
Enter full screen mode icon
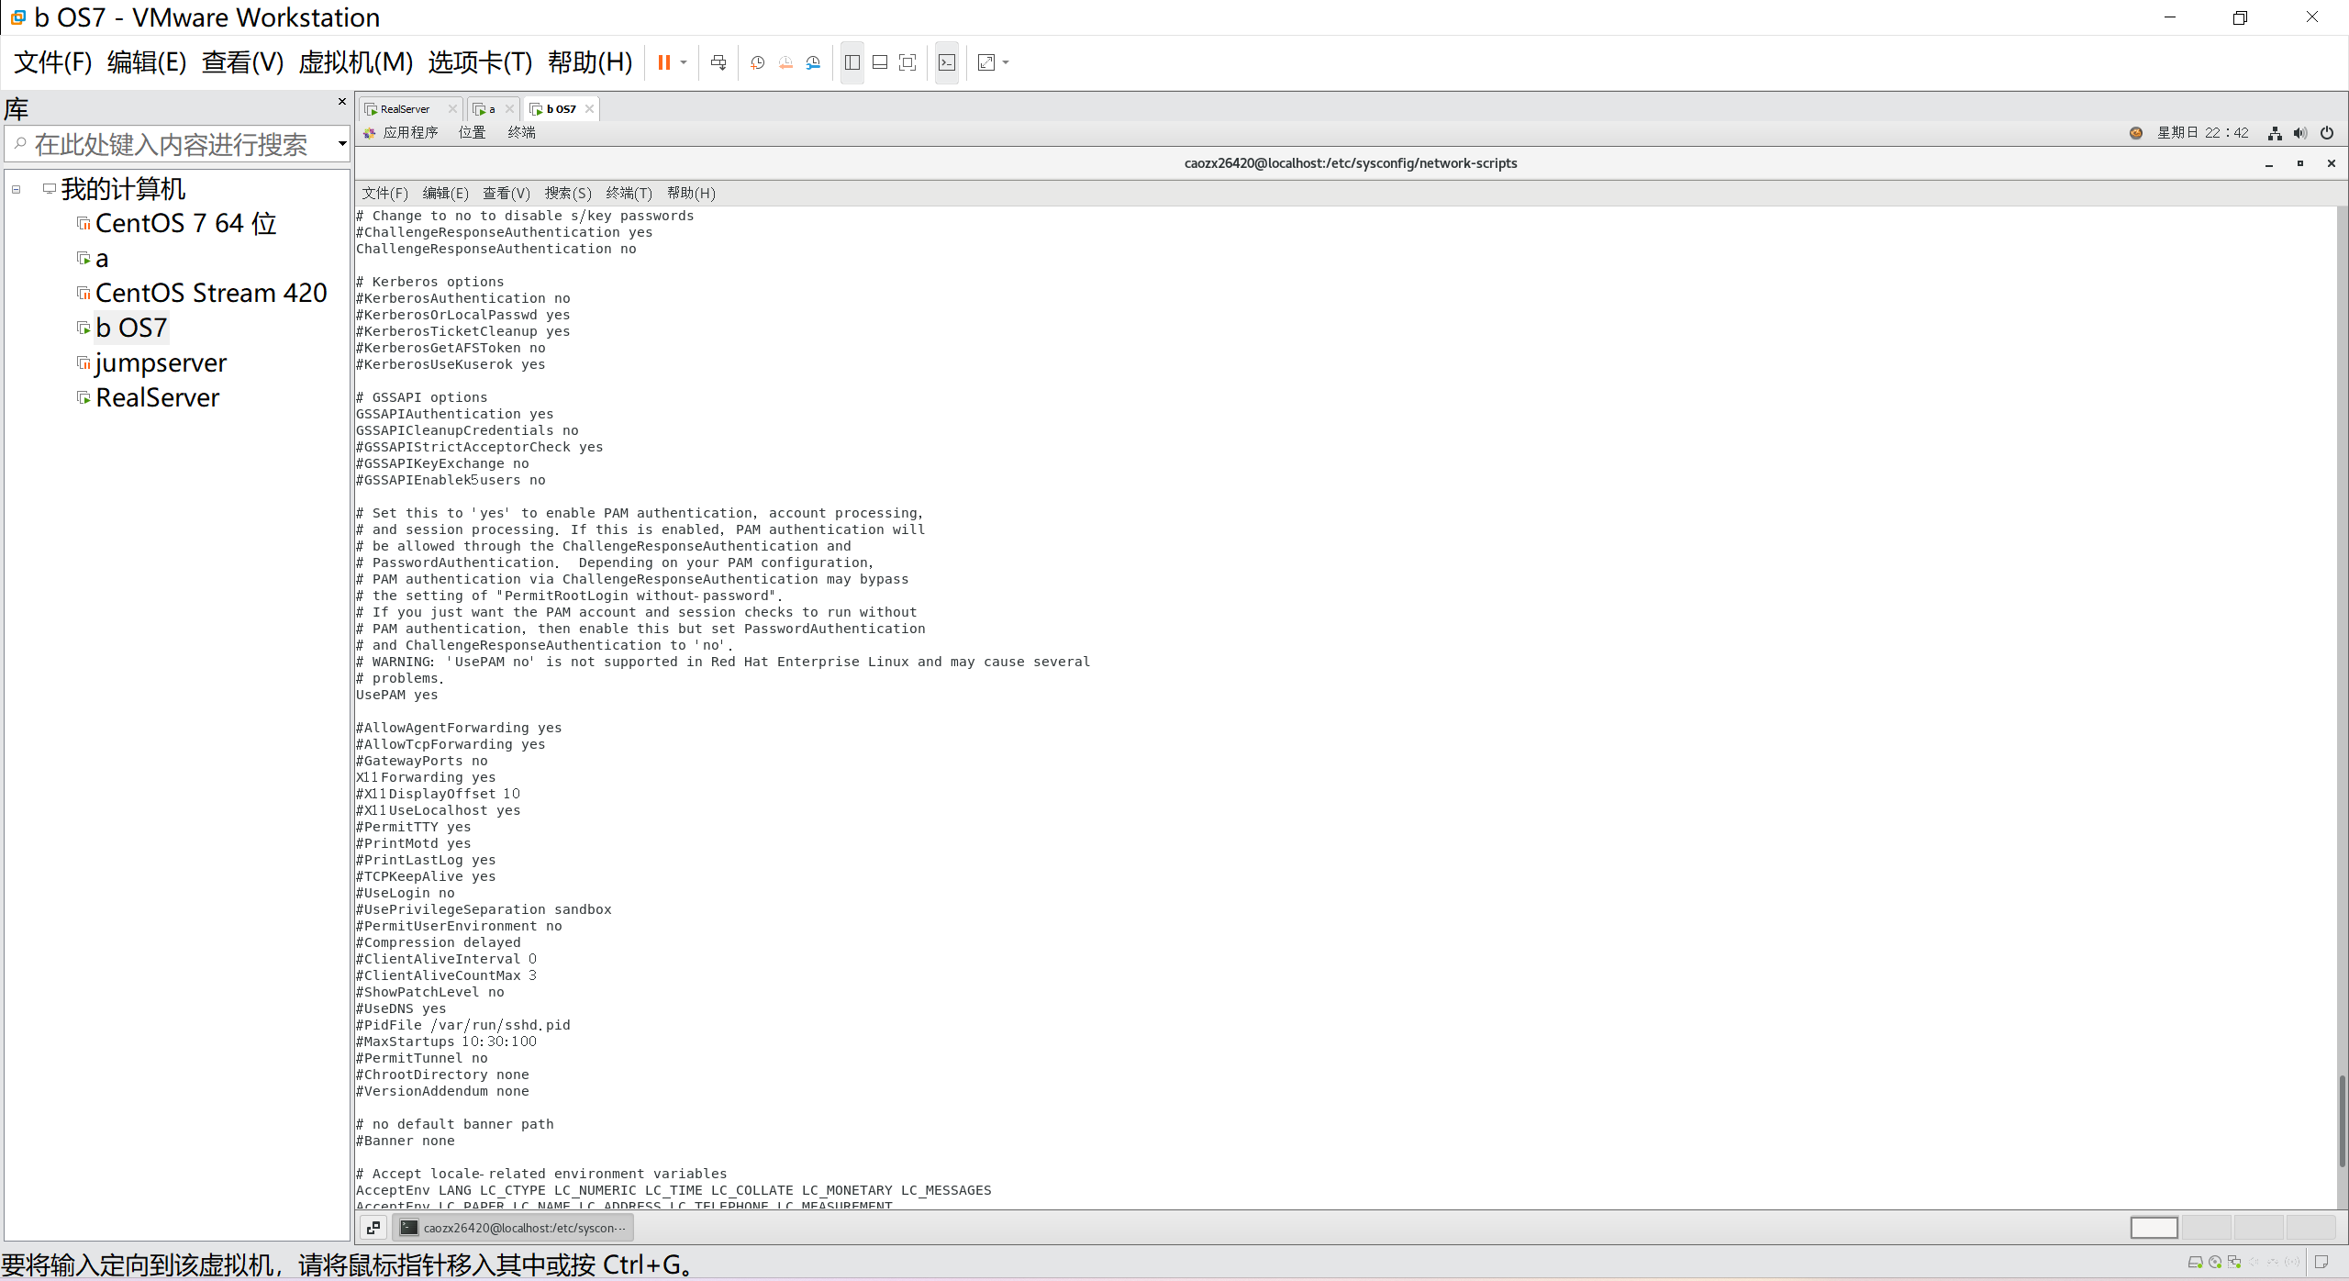point(907,62)
